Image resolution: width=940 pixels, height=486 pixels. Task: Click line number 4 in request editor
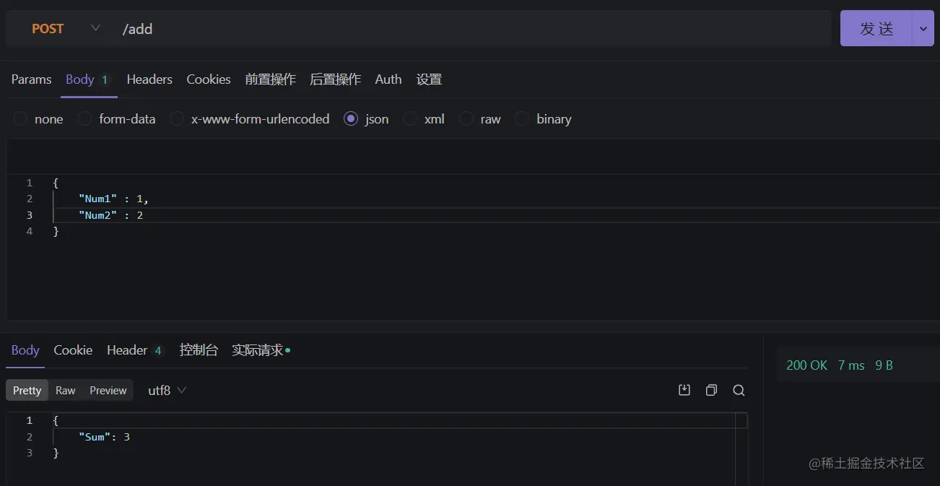click(29, 231)
